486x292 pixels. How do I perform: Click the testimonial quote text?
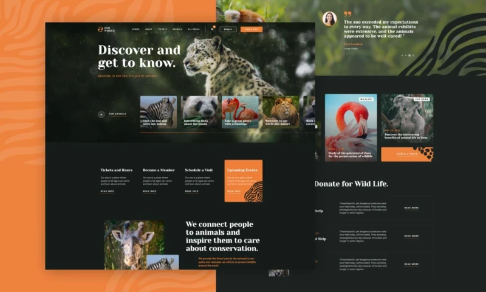[x=381, y=29]
